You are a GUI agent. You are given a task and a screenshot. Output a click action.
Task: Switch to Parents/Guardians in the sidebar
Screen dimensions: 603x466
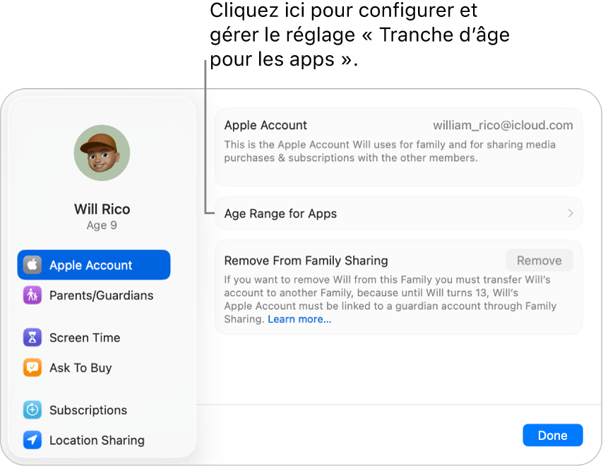(101, 295)
